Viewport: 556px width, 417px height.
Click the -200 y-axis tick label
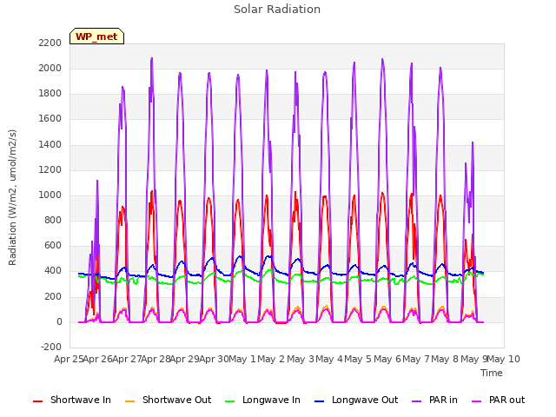51,347
